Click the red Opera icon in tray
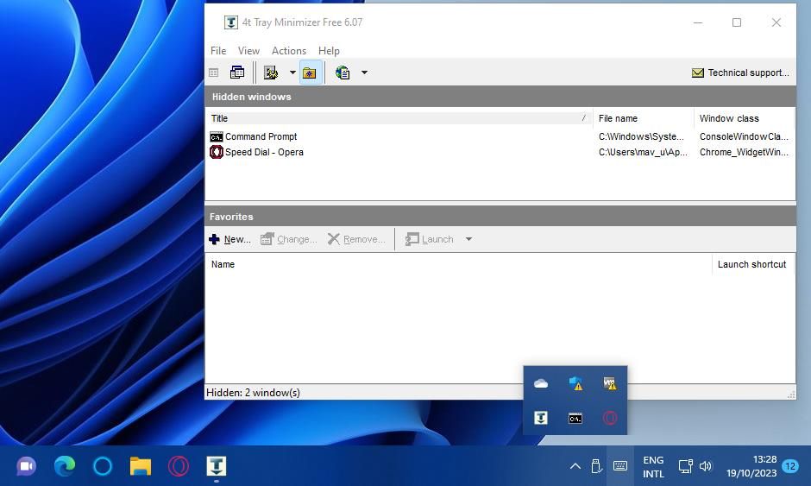This screenshot has height=486, width=811. tap(610, 419)
